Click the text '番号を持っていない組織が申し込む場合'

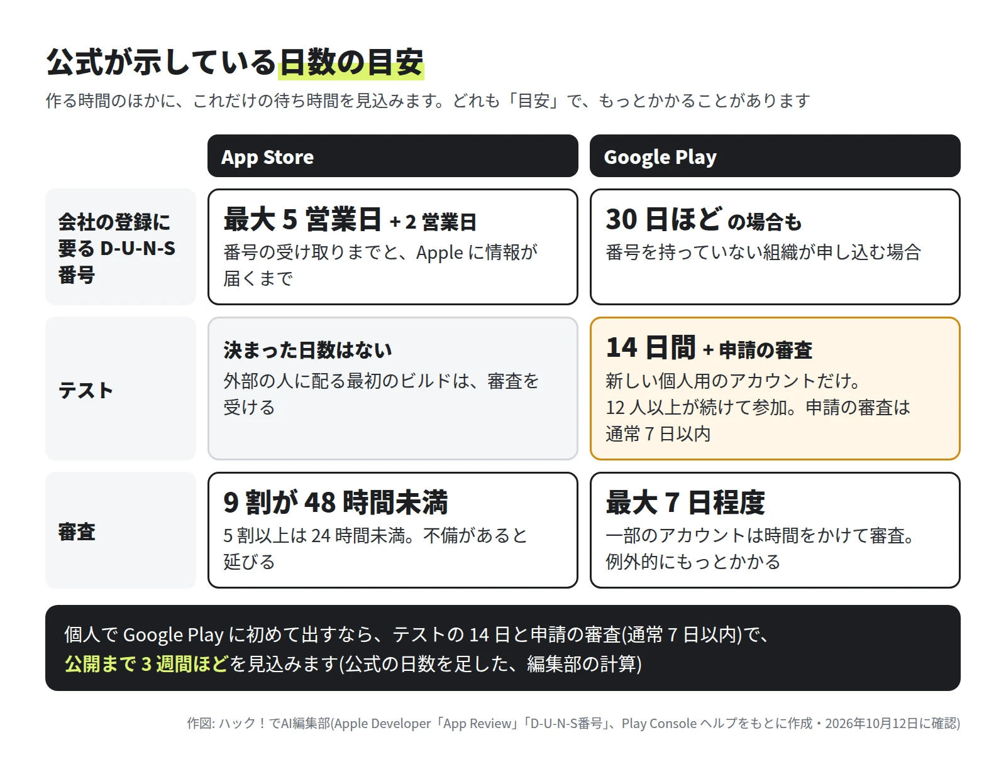point(763,253)
